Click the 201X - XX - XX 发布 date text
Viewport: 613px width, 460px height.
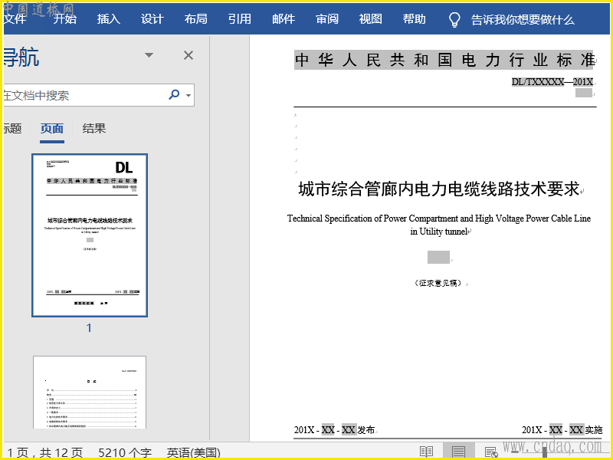334,430
